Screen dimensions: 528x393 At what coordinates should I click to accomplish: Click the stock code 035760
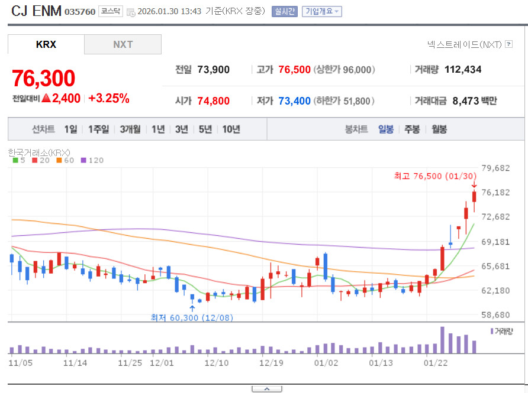(x=80, y=12)
